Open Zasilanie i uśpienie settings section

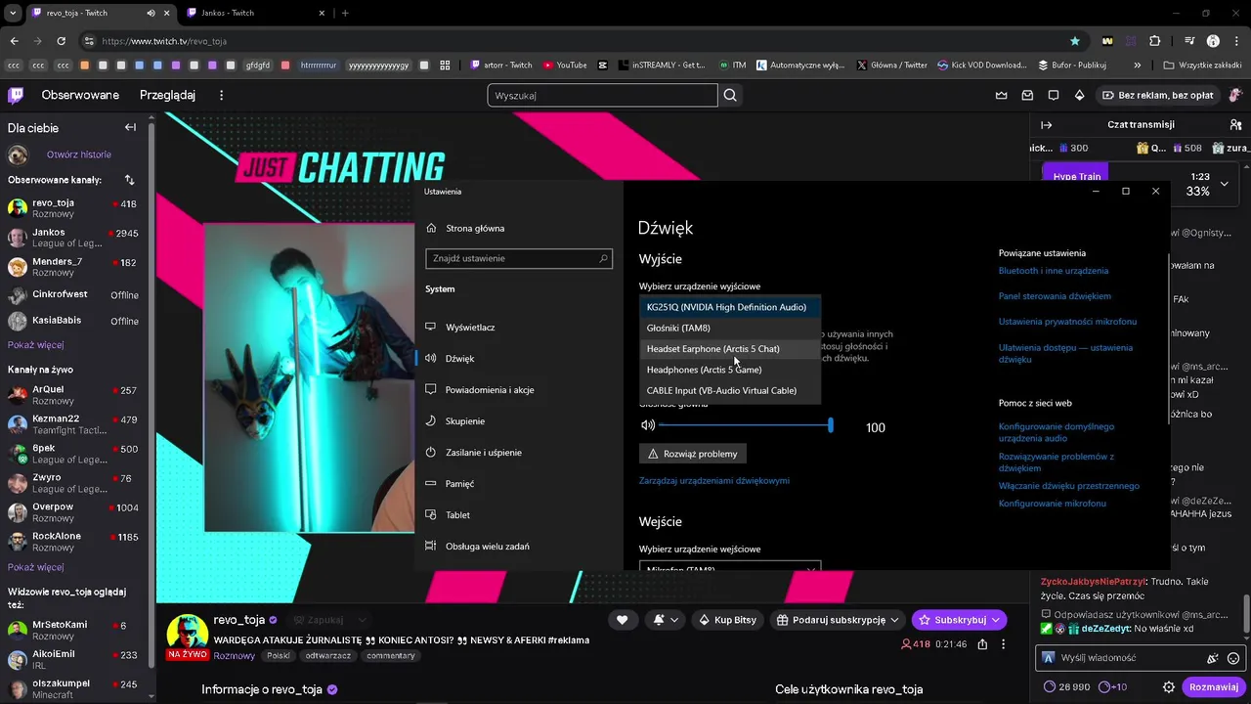click(x=483, y=452)
